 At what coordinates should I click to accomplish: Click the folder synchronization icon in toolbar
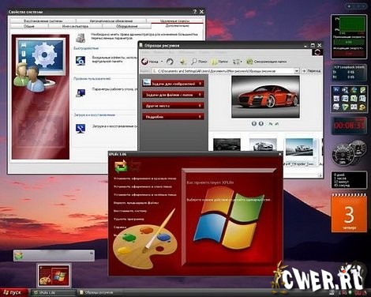(x=249, y=62)
